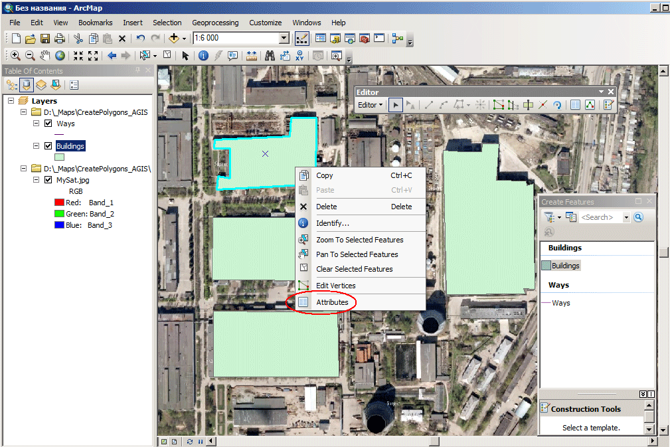
Task: Click the Measure ruler tool
Action: [251, 56]
